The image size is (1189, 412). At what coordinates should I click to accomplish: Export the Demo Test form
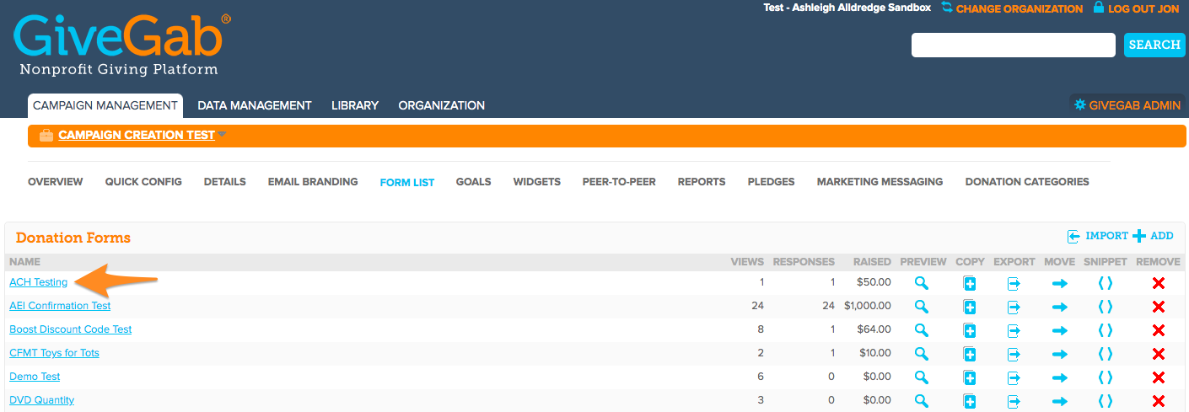[x=1014, y=378]
